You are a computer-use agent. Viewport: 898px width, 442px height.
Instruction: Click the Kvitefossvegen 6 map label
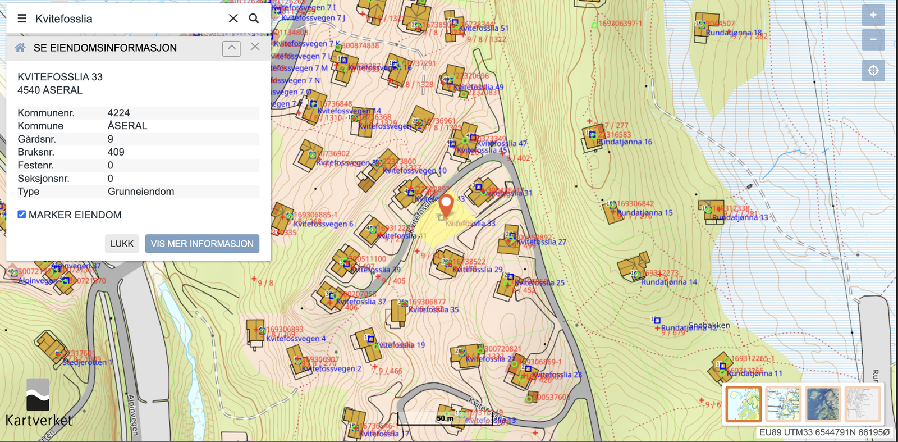click(323, 224)
